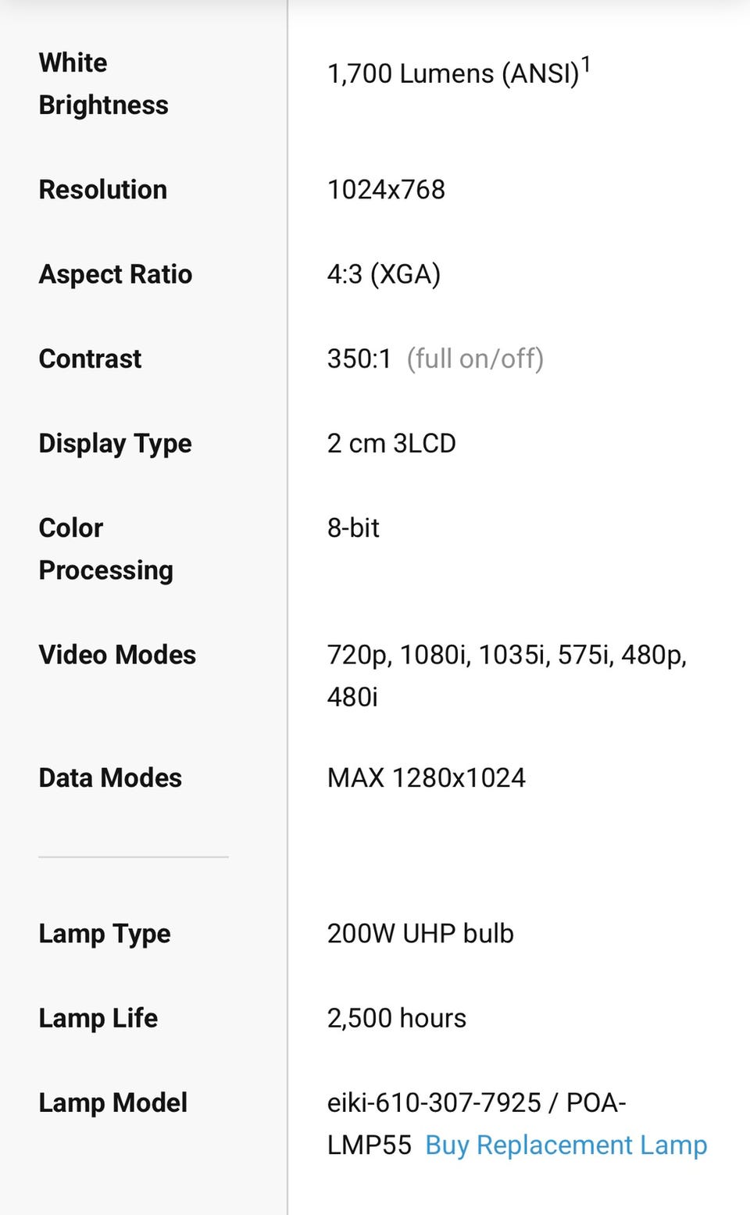Viewport: 750px width, 1215px height.
Task: Click the Color Processing label
Action: pos(105,549)
